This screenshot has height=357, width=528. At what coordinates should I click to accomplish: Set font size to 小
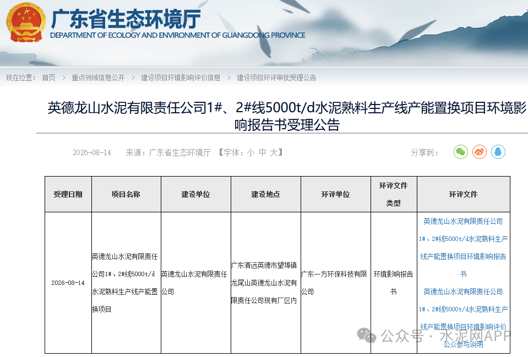pos(251,152)
